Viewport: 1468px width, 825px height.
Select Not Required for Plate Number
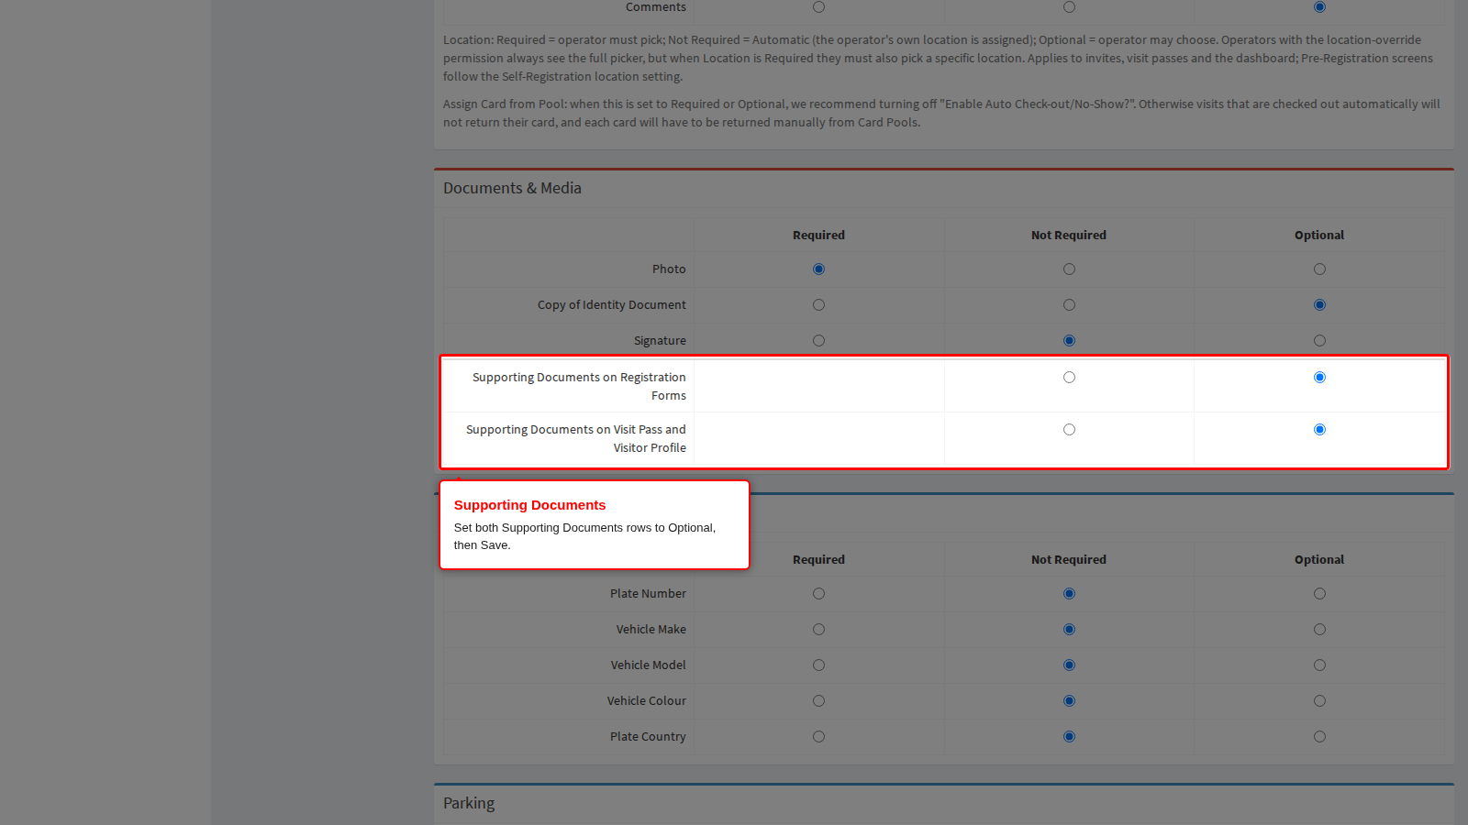[x=1069, y=594]
